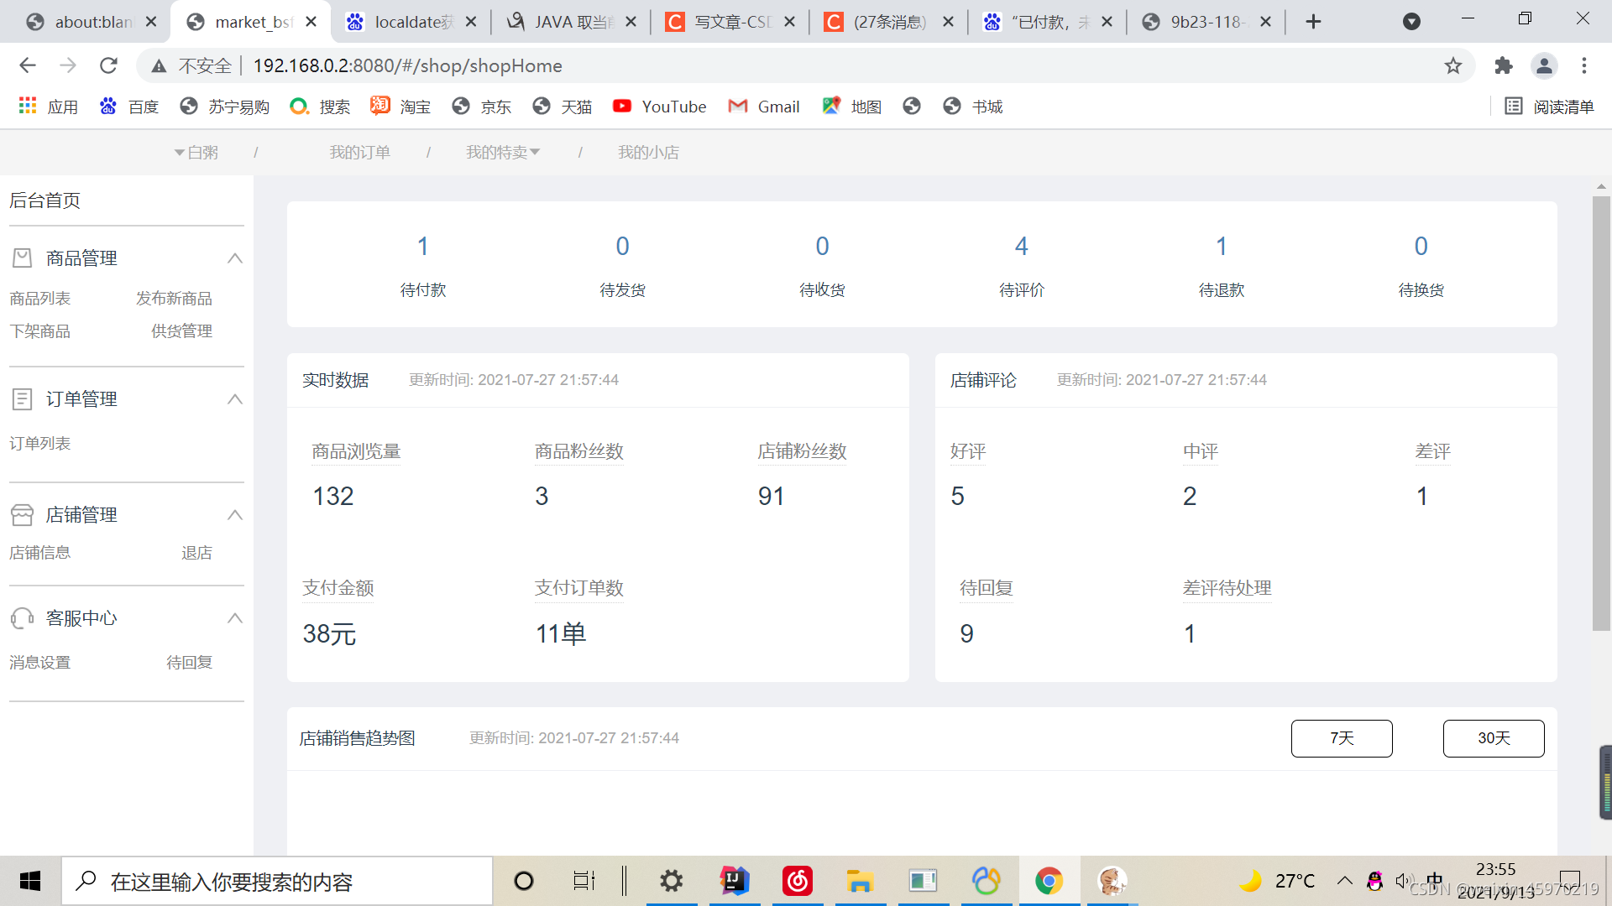Collapse the 商品管理 sidebar section

coord(235,258)
